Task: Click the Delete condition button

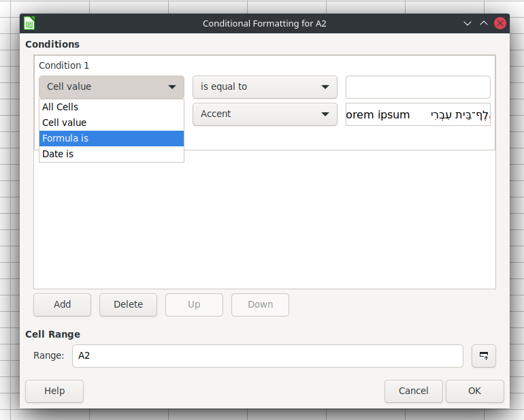Action: (x=129, y=305)
